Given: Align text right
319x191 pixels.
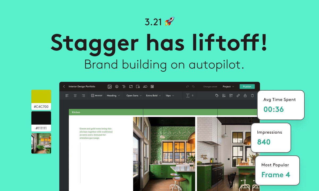Looking at the screenshot, I should tap(83, 96).
